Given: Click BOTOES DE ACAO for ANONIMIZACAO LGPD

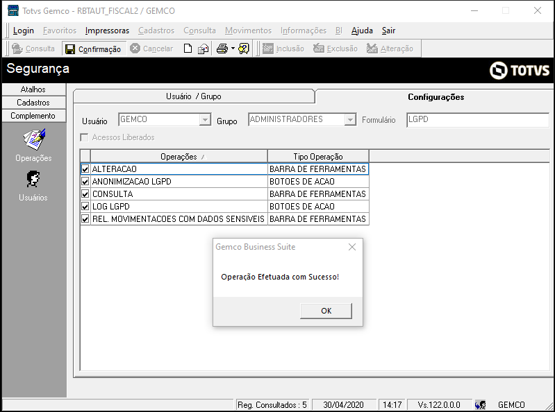Looking at the screenshot, I should tap(302, 182).
